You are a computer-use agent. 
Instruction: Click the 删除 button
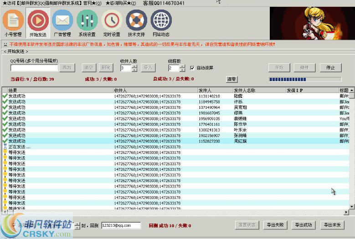click(106, 68)
